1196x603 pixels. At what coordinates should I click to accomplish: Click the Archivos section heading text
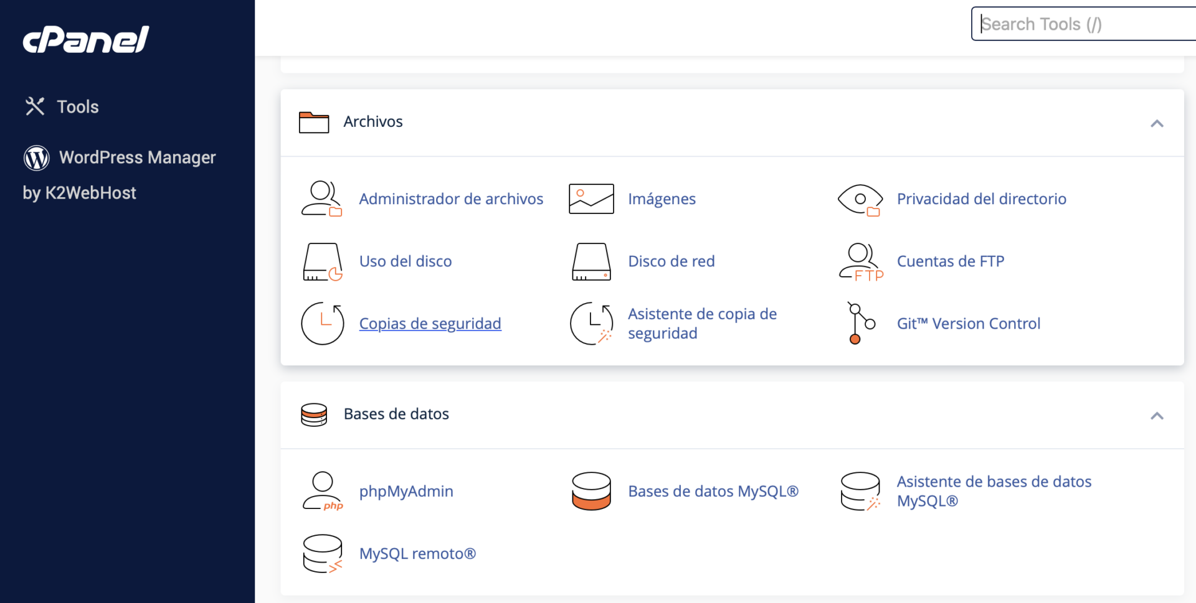click(373, 121)
